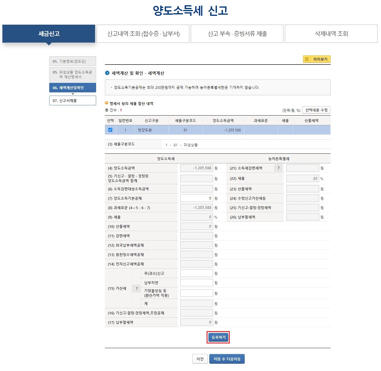
Task: Select step 05. 파생상품 양도소득금액 계산명세서
Action: (x=73, y=74)
